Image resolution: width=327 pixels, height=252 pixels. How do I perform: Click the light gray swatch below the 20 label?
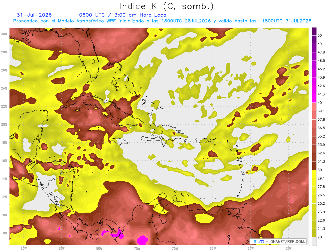(x=314, y=241)
